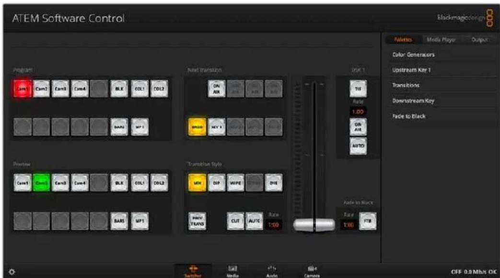Choose the MIX transition style

[x=197, y=183]
